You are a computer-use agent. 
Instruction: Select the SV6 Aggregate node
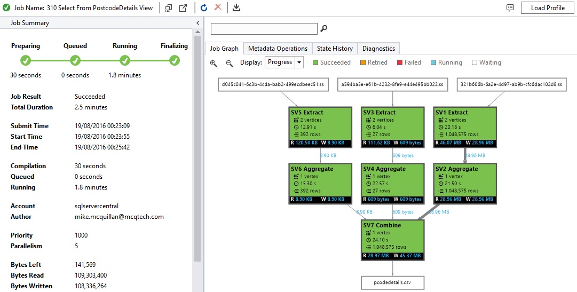320,184
